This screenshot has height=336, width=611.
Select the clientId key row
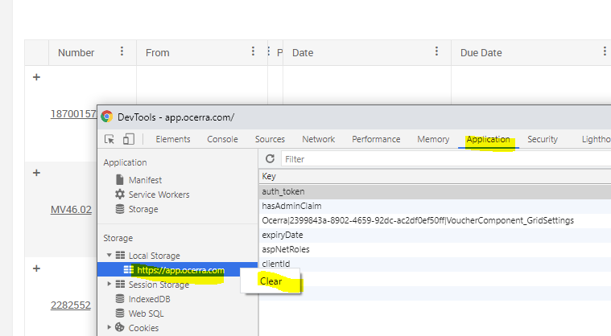(x=435, y=264)
